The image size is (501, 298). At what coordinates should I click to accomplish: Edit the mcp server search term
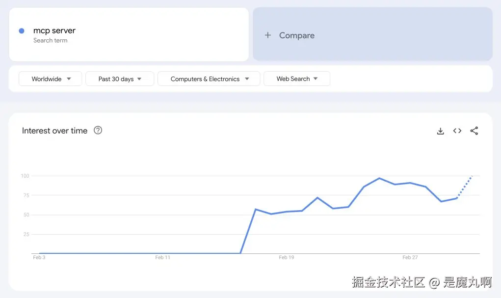coord(54,30)
